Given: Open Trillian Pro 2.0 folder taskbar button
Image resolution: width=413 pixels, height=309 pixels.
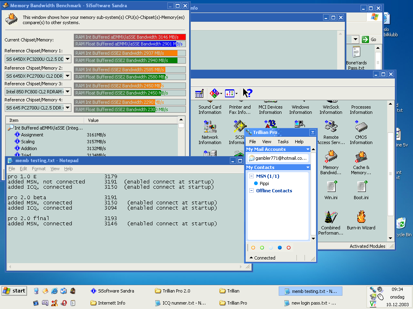Looking at the screenshot, I should tap(173, 291).
